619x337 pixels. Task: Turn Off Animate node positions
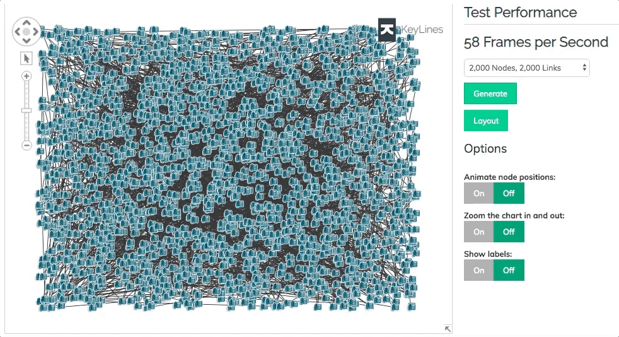pos(509,193)
